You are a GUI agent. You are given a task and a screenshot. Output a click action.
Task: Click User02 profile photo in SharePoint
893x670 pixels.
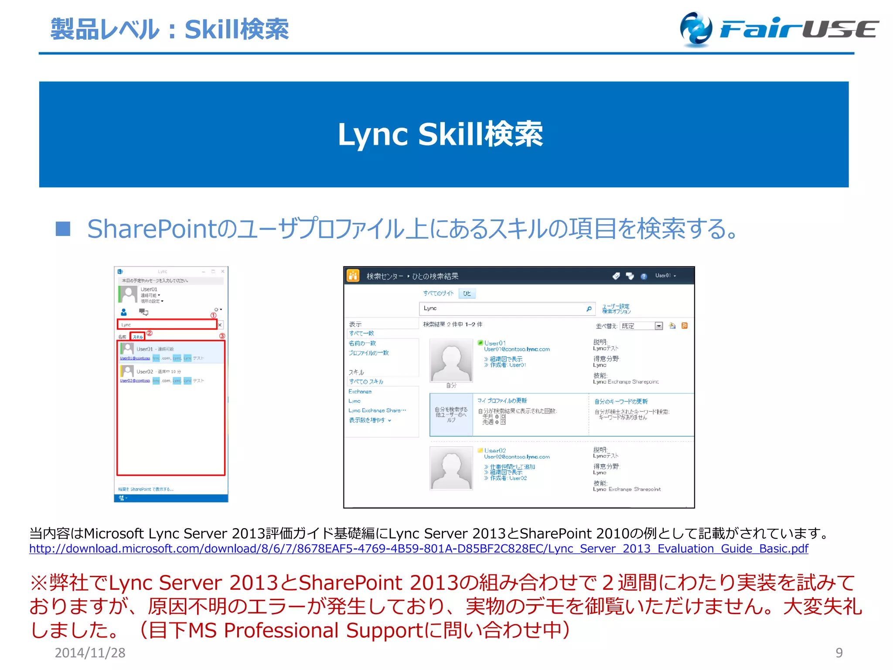point(451,468)
